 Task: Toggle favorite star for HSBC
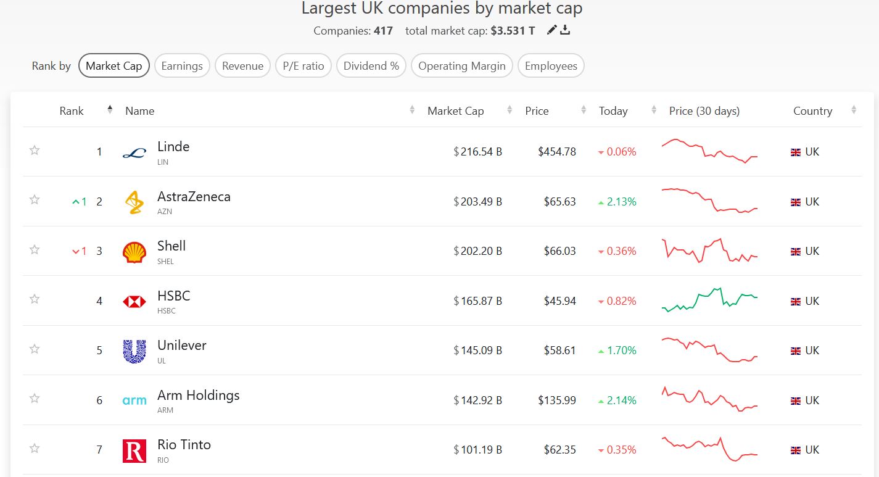(35, 299)
